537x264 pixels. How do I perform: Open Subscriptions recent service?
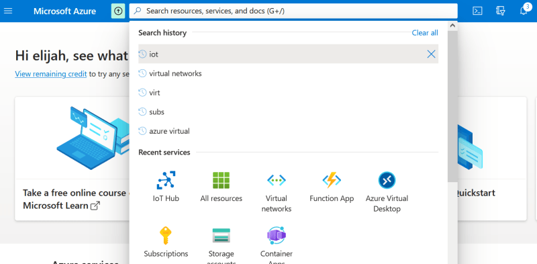click(x=166, y=242)
